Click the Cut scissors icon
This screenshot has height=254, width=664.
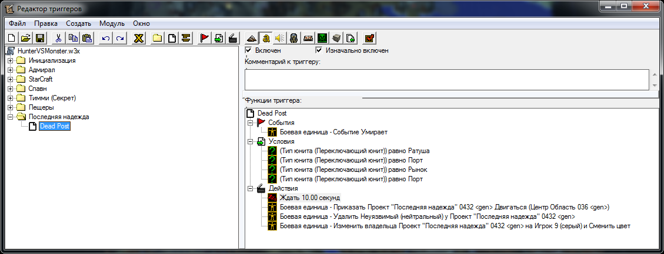(x=59, y=39)
